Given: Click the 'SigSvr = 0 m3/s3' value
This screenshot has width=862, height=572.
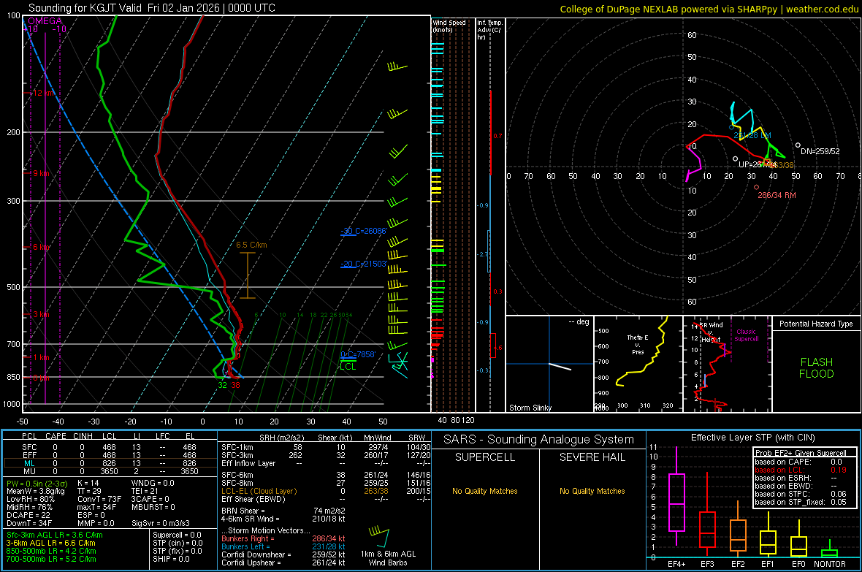Looking at the screenshot, I should point(161,523).
